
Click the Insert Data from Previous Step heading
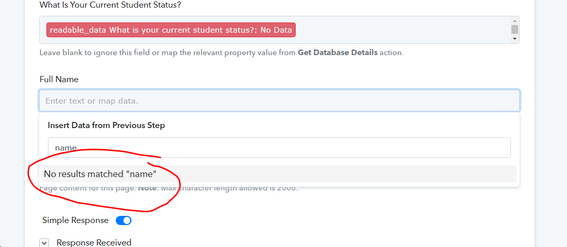pyautogui.click(x=106, y=126)
